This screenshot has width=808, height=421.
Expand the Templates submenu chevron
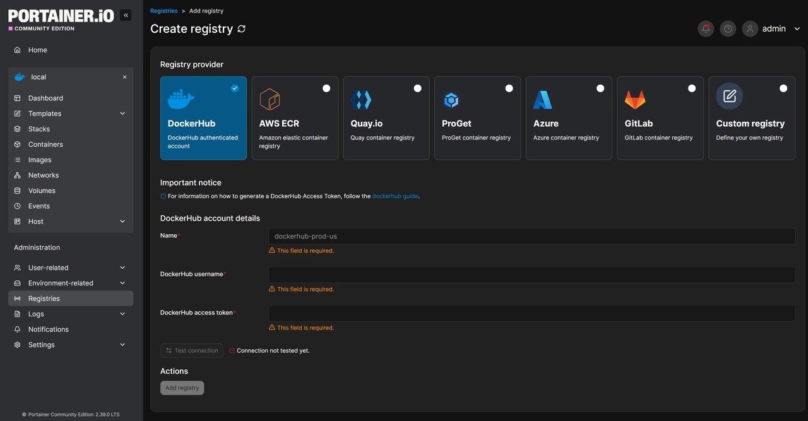point(122,114)
